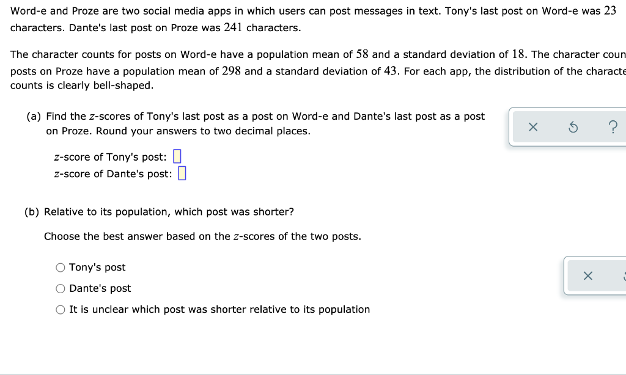
Task: Select the option stating it is unclear
Action: [60, 310]
